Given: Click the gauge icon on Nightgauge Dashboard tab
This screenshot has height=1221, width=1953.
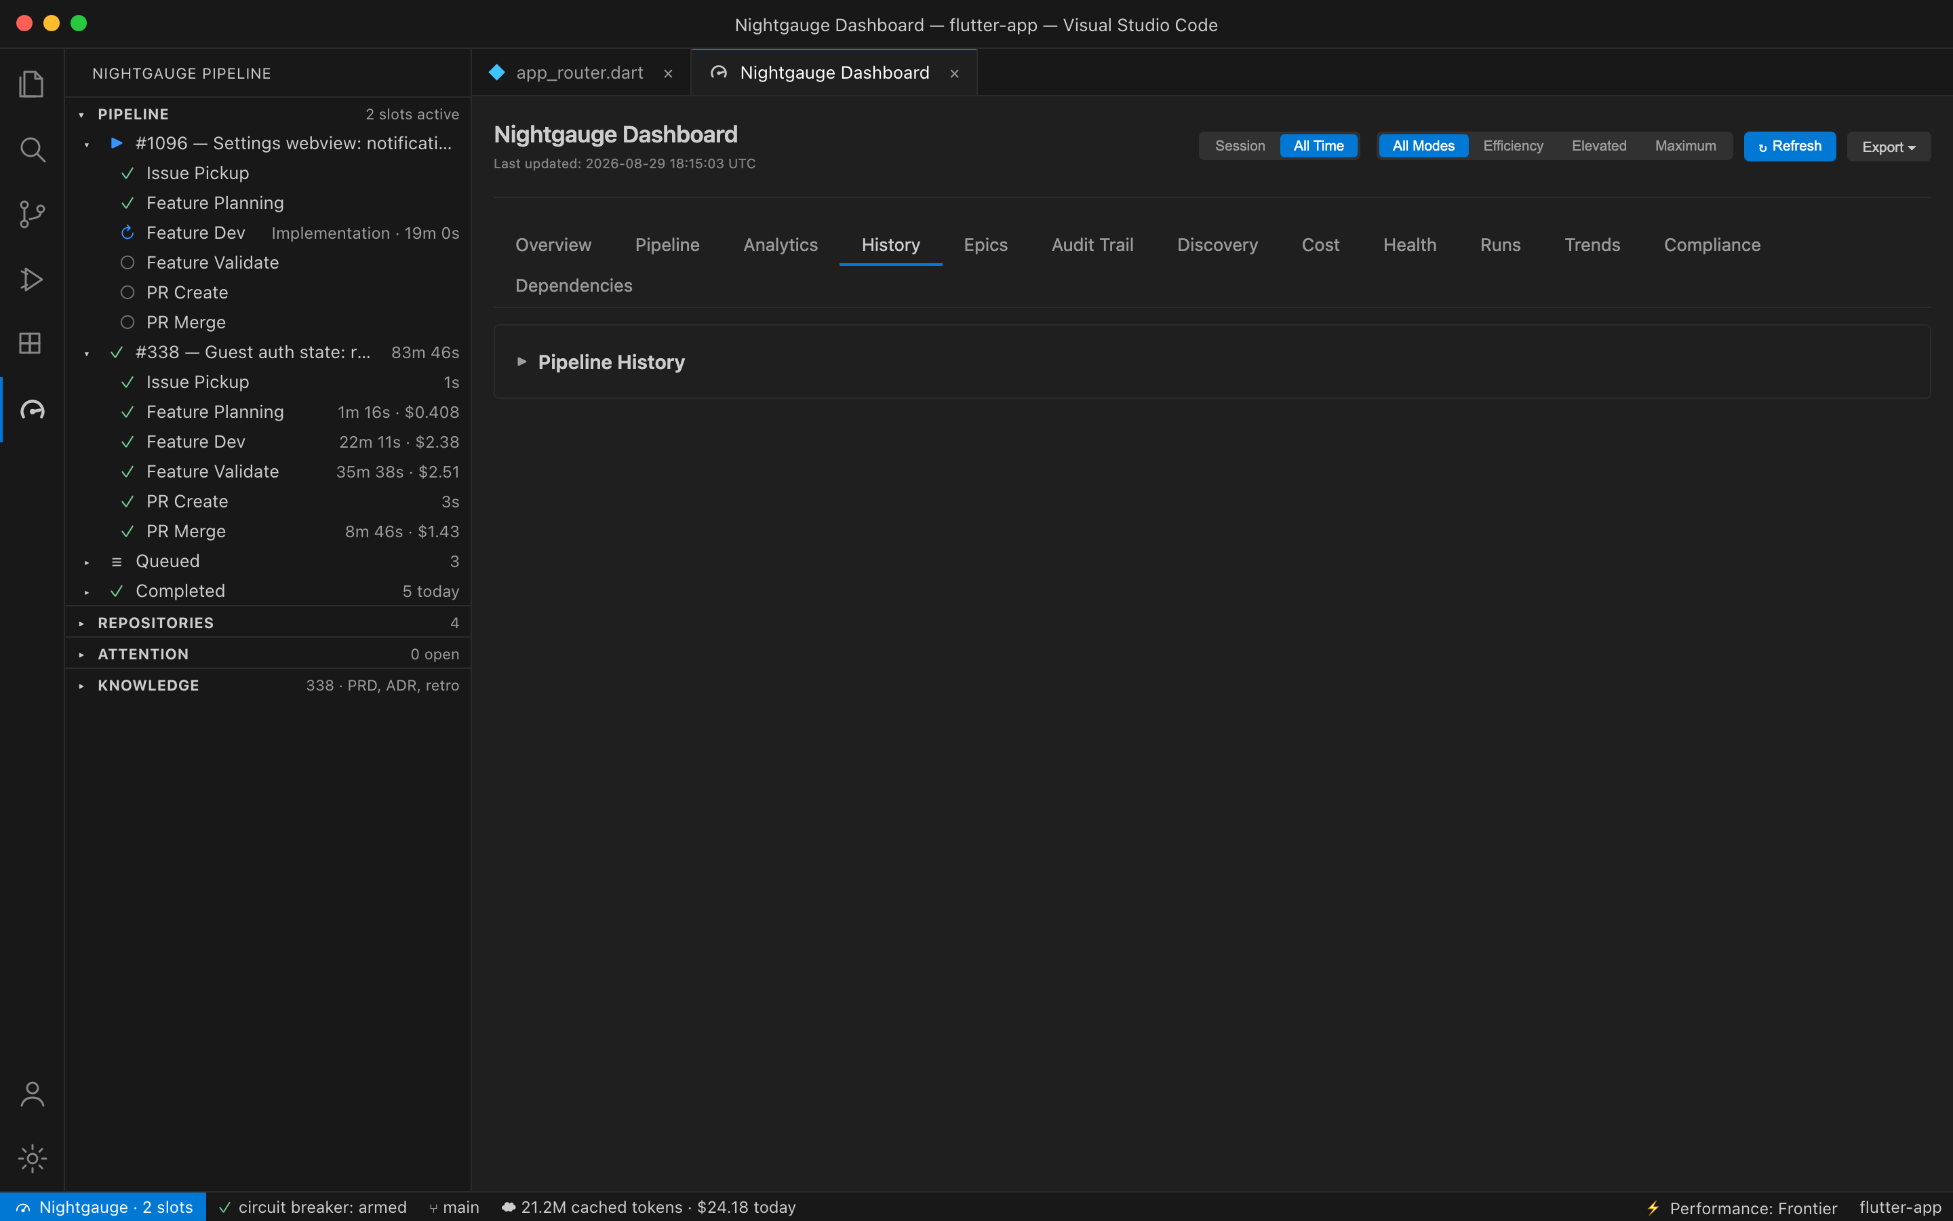Looking at the screenshot, I should 719,73.
